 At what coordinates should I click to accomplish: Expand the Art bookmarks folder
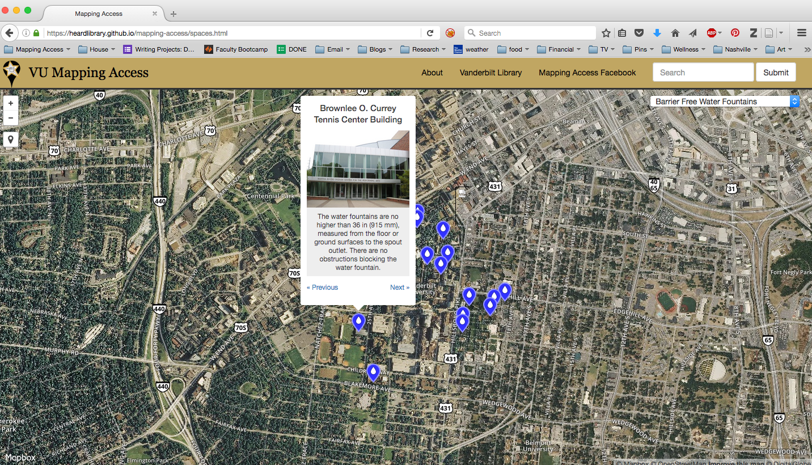point(779,49)
